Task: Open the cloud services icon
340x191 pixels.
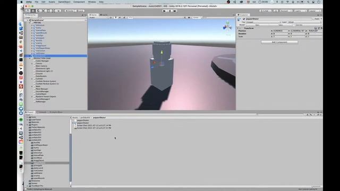Action: pyautogui.click(x=276, y=11)
